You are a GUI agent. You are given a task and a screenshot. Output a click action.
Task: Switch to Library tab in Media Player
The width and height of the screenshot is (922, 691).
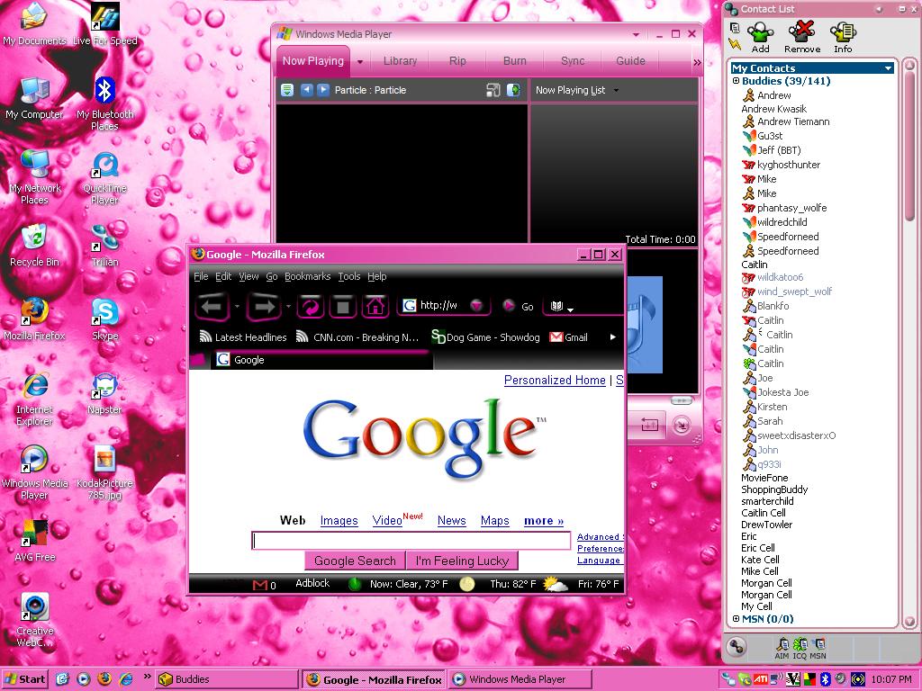click(x=400, y=61)
